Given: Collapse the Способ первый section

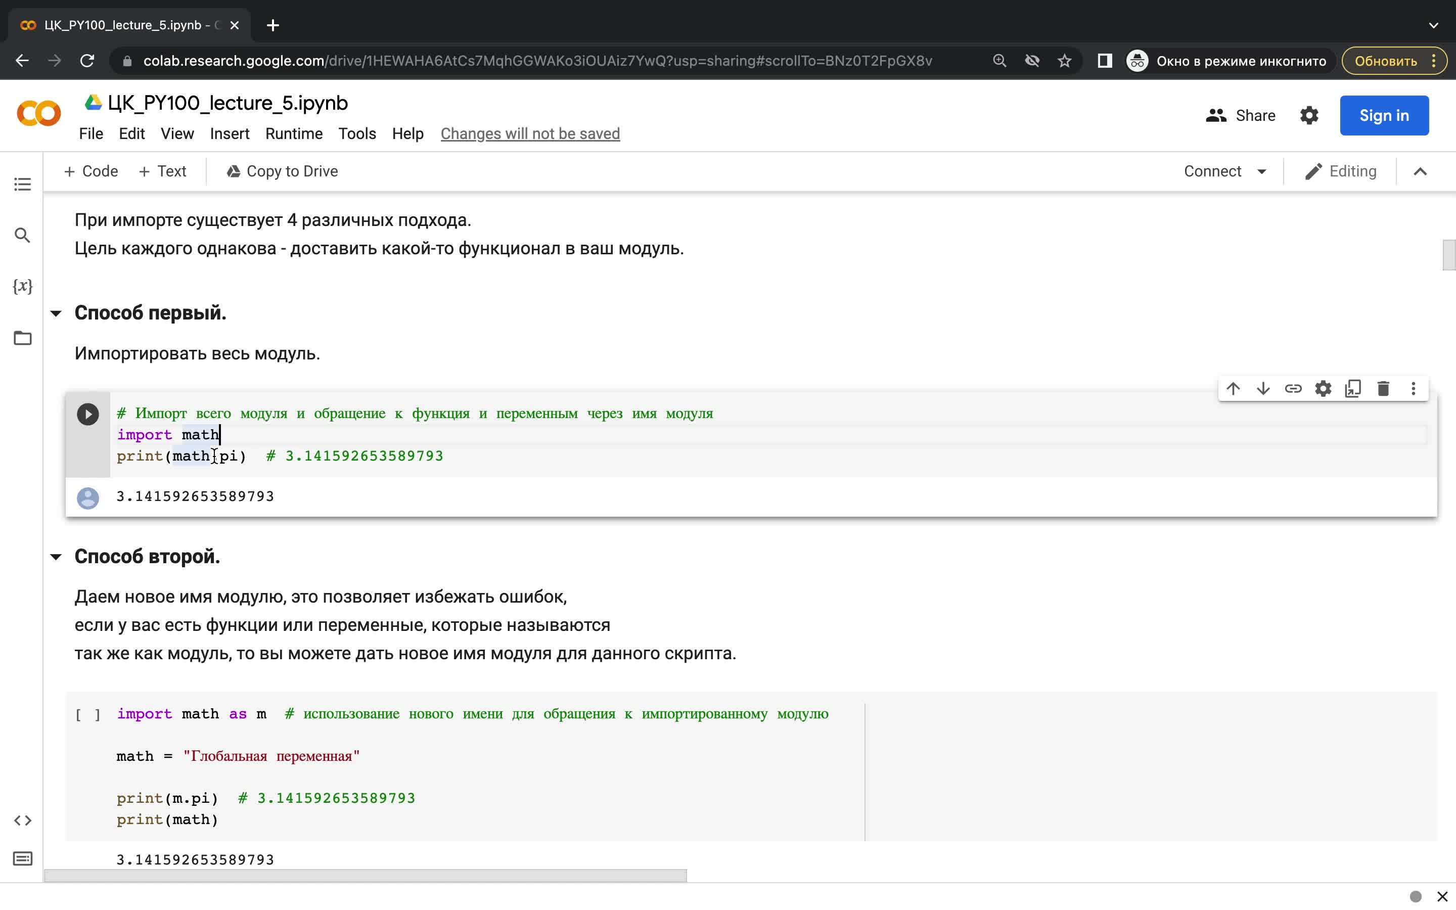Looking at the screenshot, I should (x=56, y=313).
